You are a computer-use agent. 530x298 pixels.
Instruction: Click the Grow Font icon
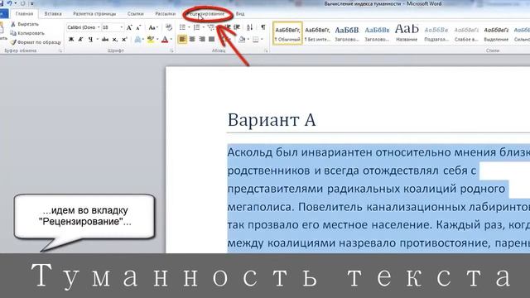pos(129,27)
